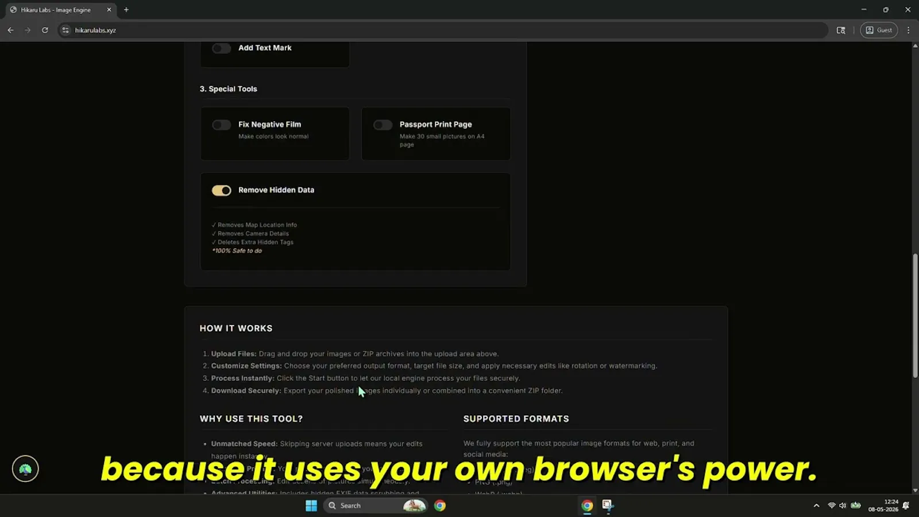Open the Wi-Fi network tray icon
919x517 pixels.
(832, 506)
